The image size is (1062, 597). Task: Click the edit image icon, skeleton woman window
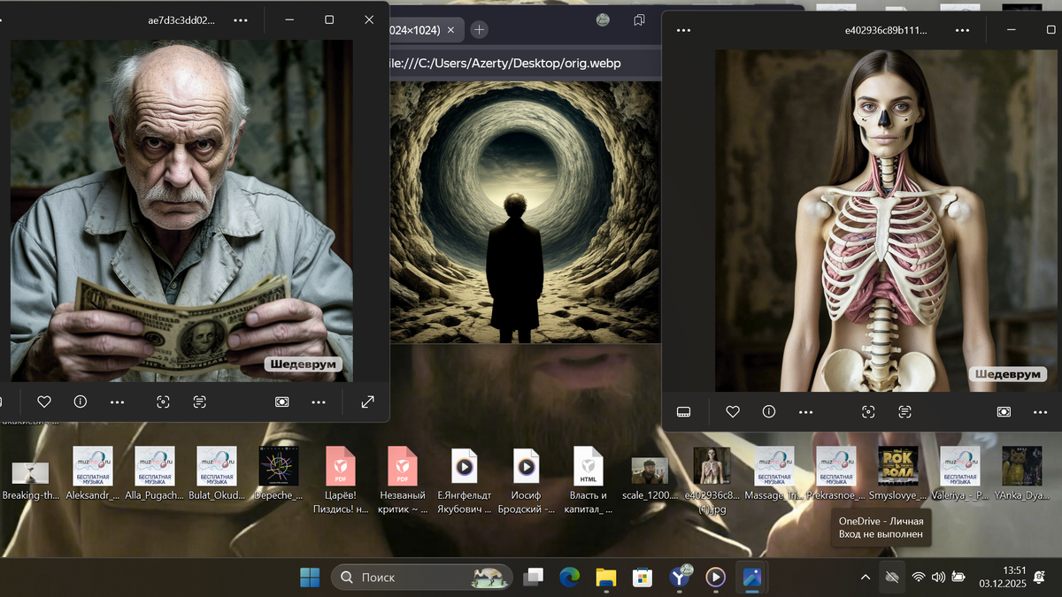(1004, 411)
